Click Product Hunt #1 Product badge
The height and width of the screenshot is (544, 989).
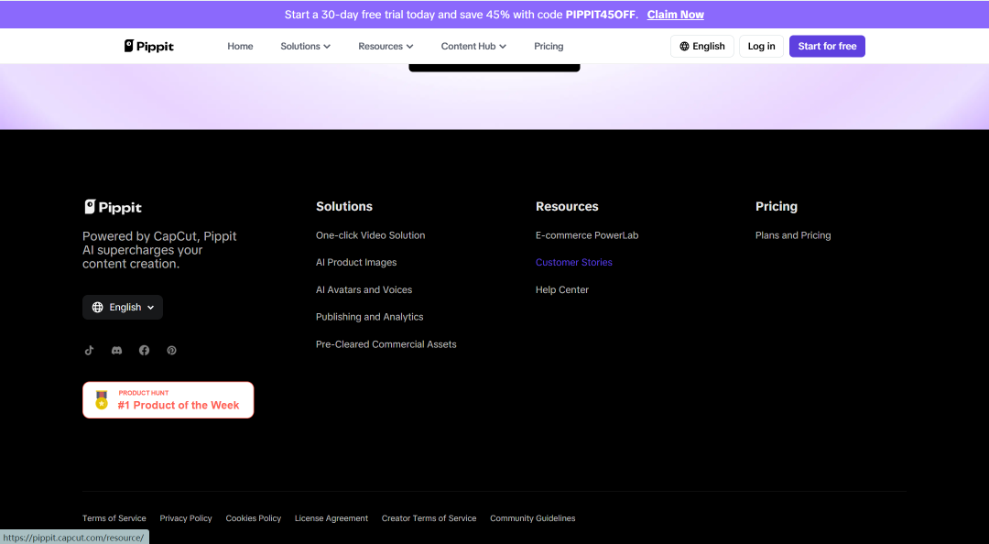(168, 400)
